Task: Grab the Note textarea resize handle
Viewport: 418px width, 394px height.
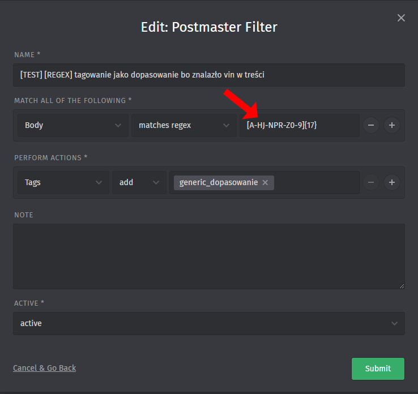Action: coord(402,286)
